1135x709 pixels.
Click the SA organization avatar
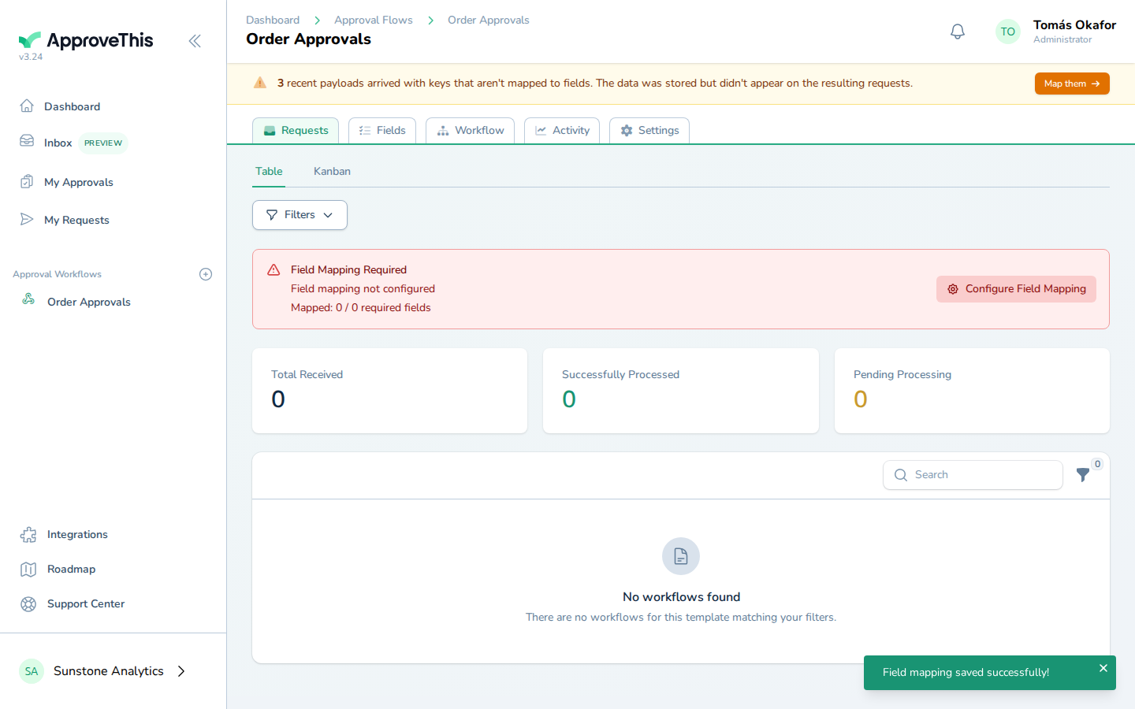tap(31, 671)
